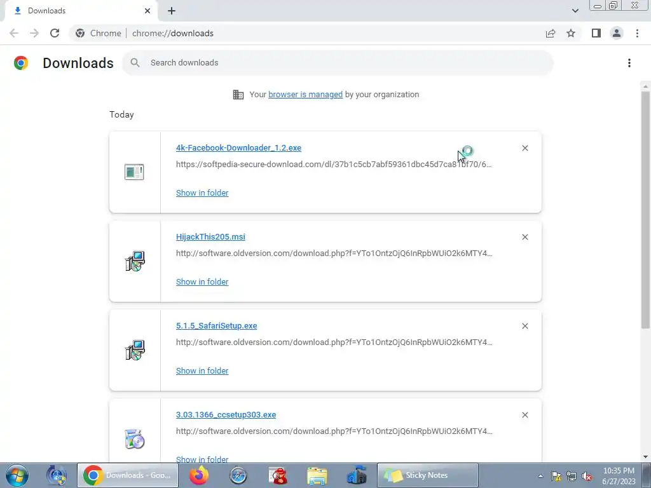Open 3.03.1366_ccsetup303.exe file link
651x488 pixels.
coord(226,414)
